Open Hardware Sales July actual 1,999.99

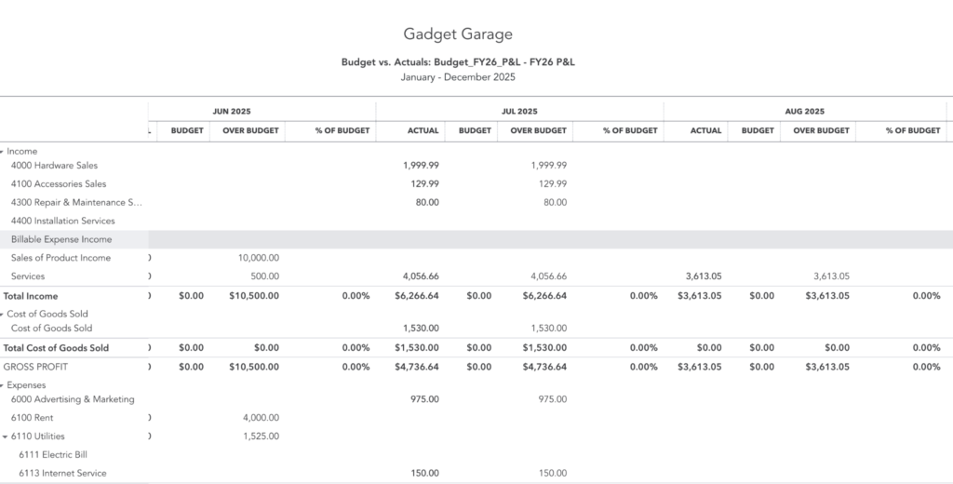point(421,166)
